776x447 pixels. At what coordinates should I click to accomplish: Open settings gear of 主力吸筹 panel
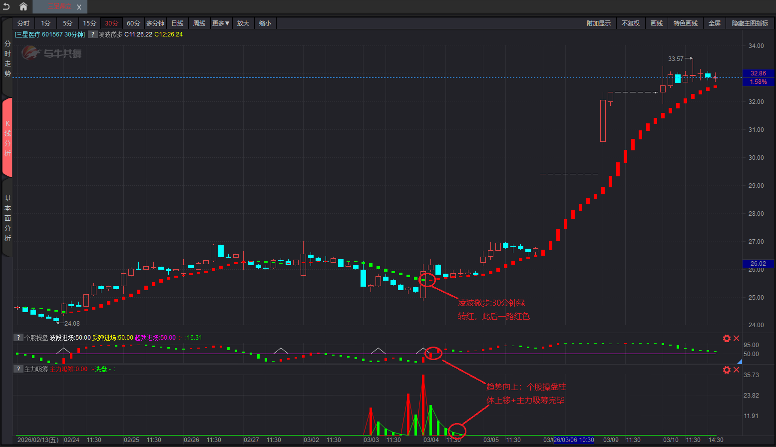(x=727, y=370)
